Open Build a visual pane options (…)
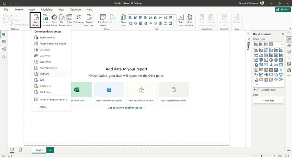 click(x=279, y=34)
